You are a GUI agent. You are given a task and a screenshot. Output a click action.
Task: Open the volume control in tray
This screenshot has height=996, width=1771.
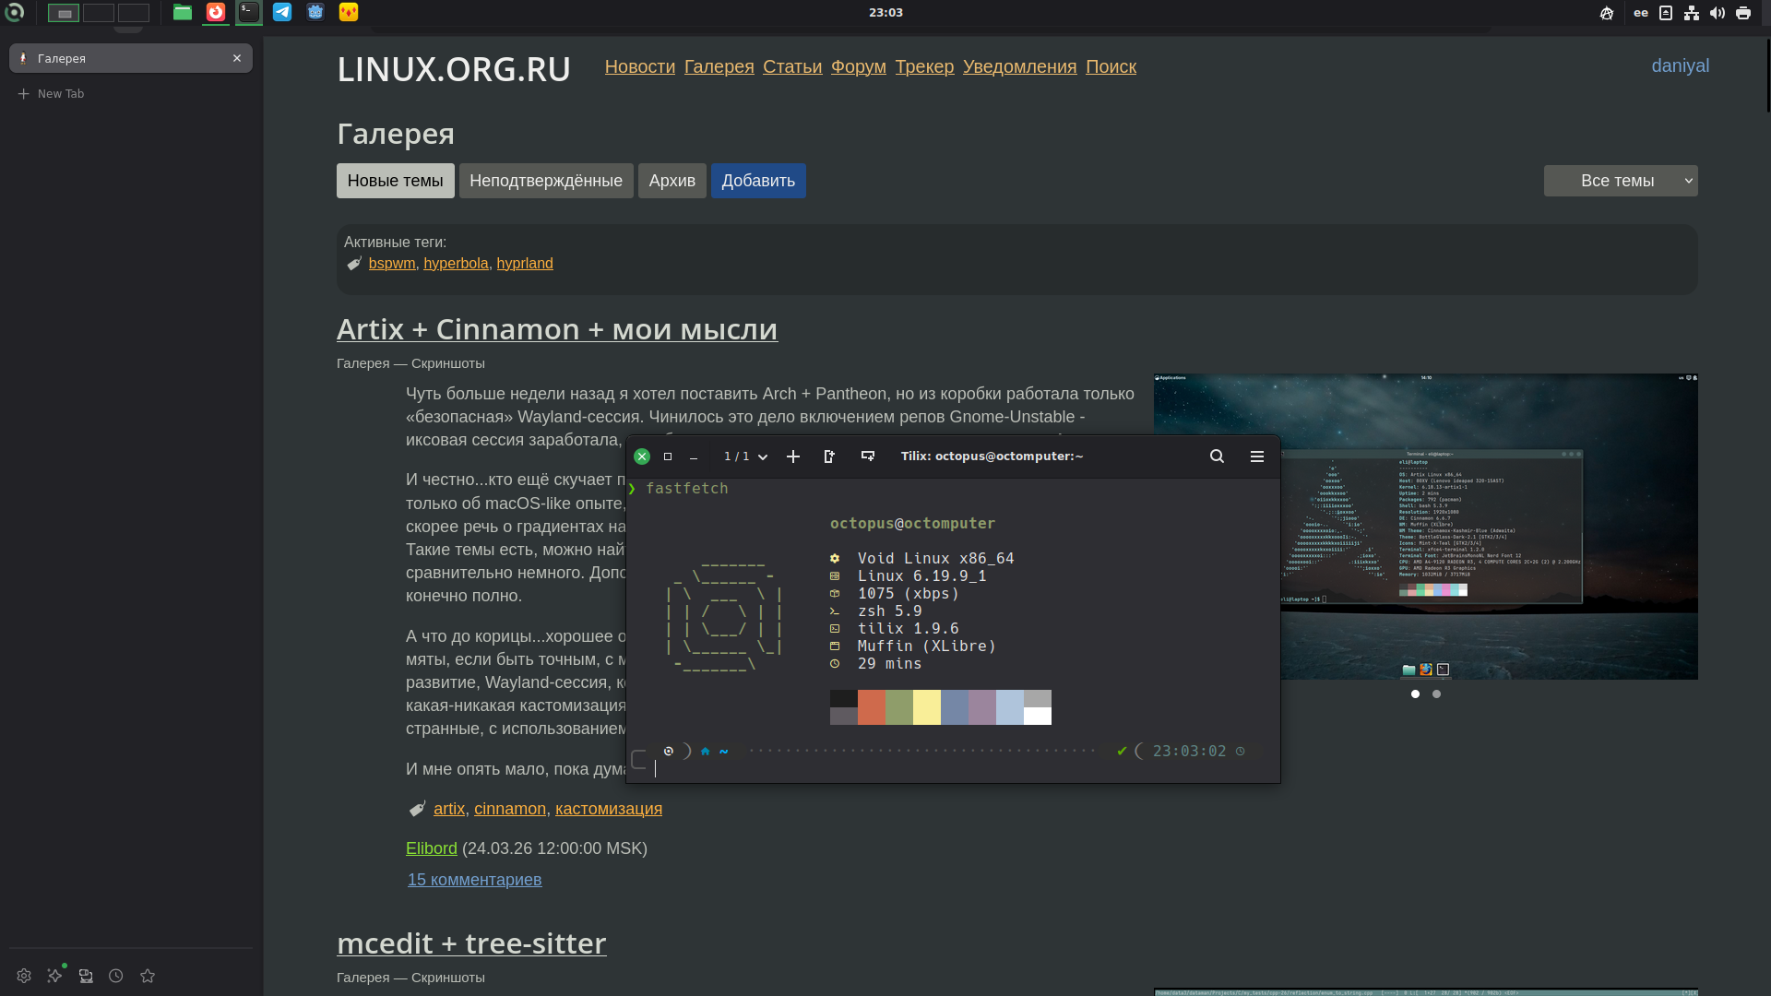pos(1717,13)
